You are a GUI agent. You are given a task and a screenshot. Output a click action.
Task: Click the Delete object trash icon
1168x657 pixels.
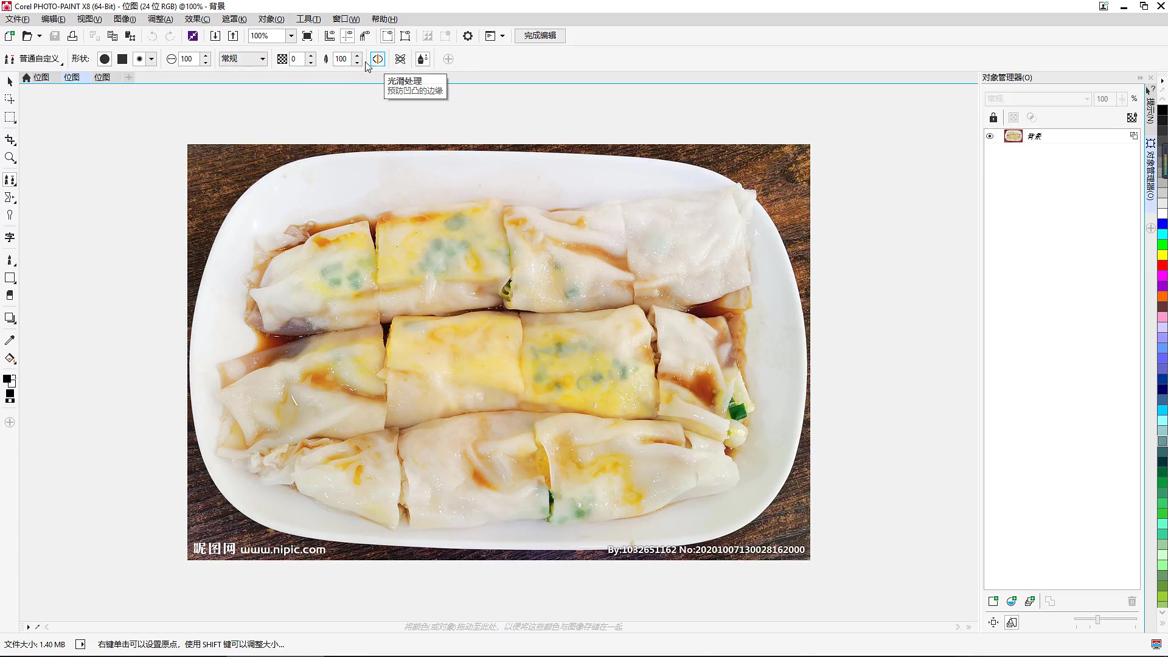[1132, 601]
